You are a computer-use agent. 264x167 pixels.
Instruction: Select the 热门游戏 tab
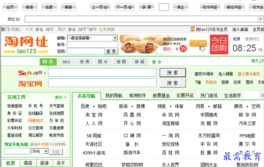pos(209,96)
